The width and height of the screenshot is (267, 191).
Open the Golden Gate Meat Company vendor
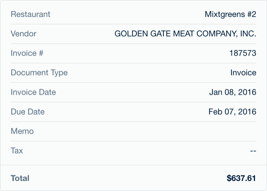click(x=185, y=34)
